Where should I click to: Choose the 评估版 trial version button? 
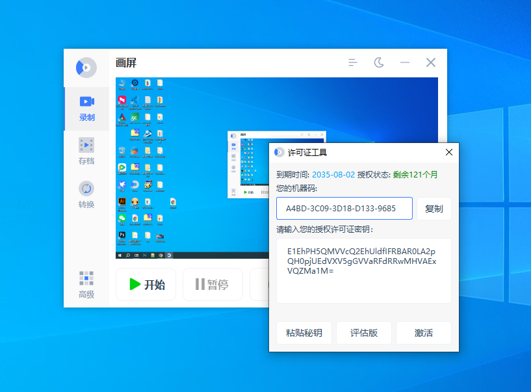[363, 333]
